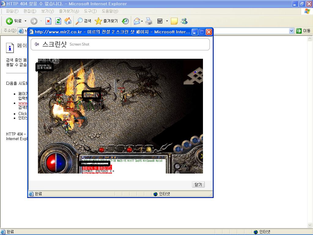Viewport: 313px width, 235px height.
Task: Minimize the main Internet Explorer window
Action: click(295, 4)
